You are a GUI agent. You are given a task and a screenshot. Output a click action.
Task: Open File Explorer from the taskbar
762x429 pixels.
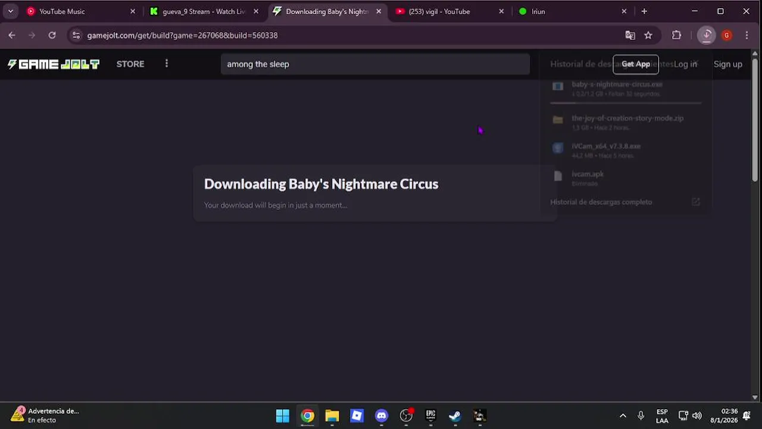(332, 415)
